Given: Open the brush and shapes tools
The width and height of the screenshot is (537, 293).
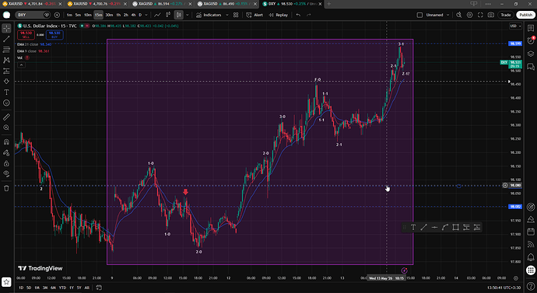Looking at the screenshot, I should tap(6, 82).
